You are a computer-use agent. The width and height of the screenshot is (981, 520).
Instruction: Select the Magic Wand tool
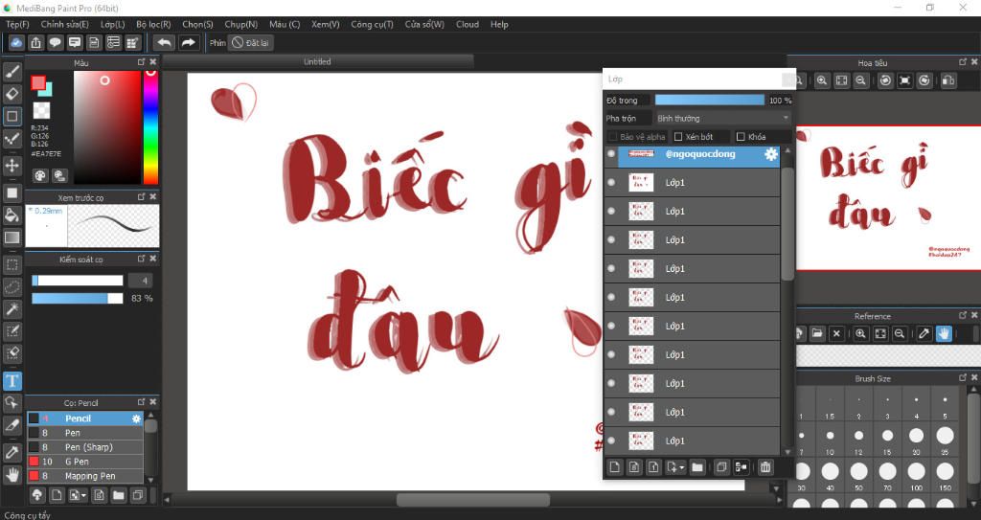pos(11,309)
